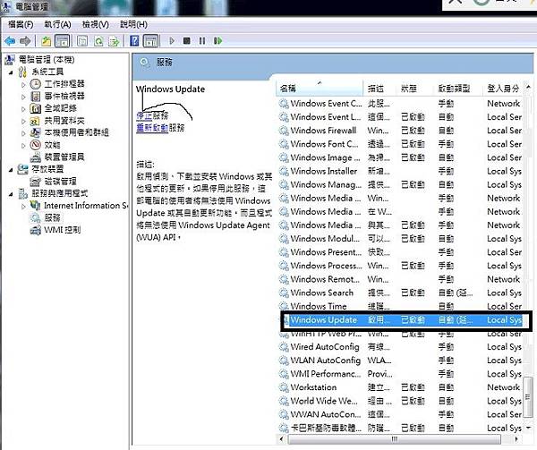Select the Wired AutoConfig service row
The width and height of the screenshot is (537, 450).
tap(401, 346)
